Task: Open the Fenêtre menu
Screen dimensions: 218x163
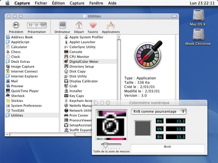Action: tap(96, 3)
